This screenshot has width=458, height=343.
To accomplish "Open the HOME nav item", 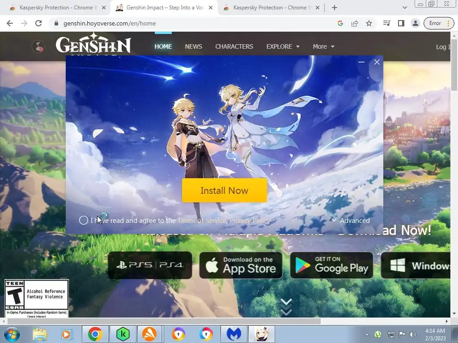I will pos(163,46).
